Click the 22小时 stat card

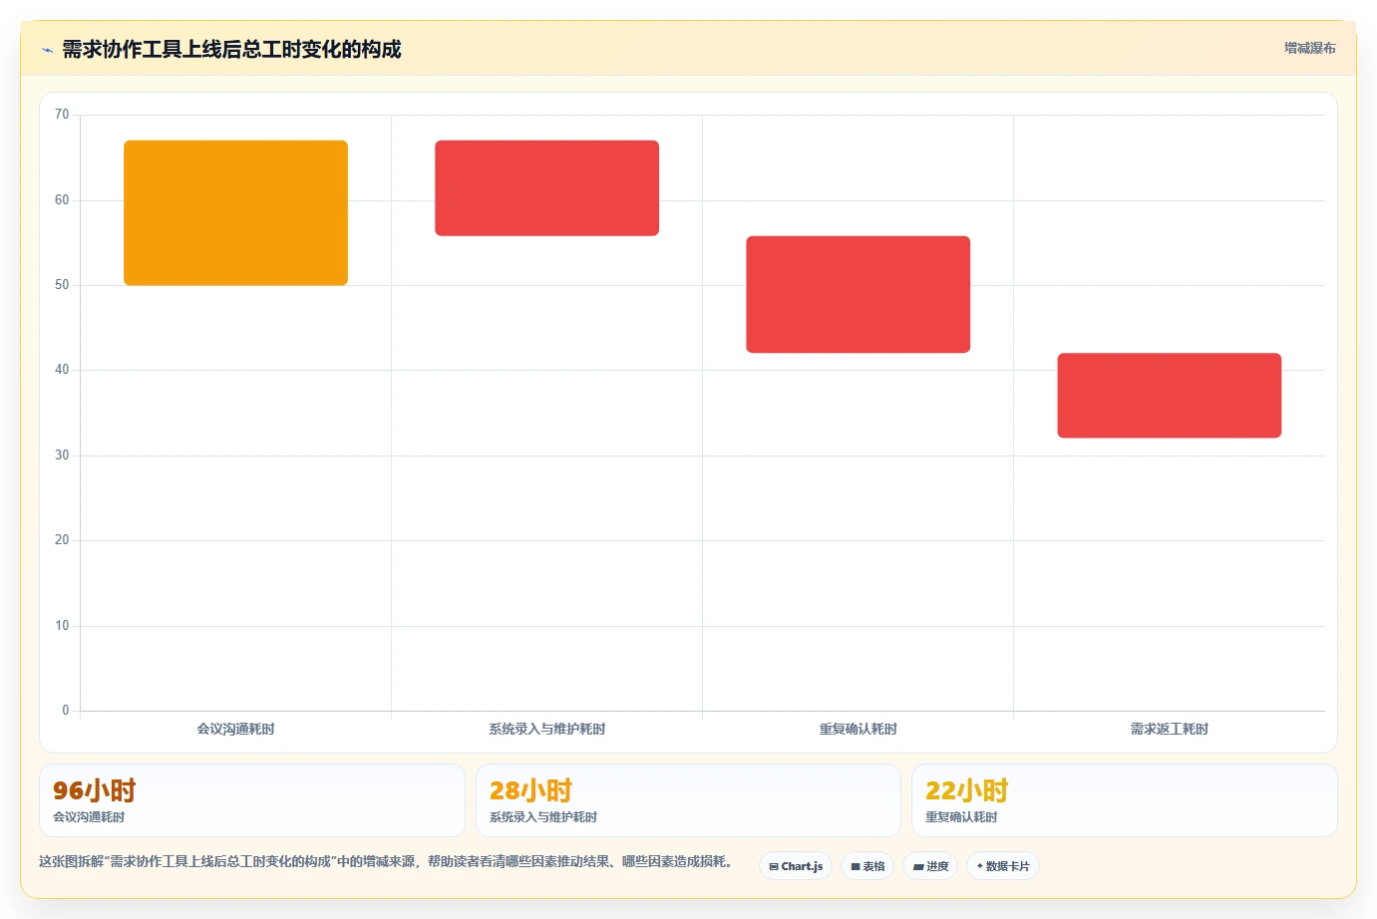click(x=1125, y=800)
